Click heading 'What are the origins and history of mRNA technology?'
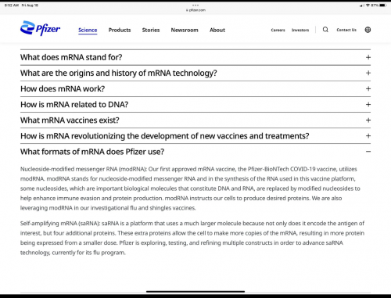 coord(119,74)
